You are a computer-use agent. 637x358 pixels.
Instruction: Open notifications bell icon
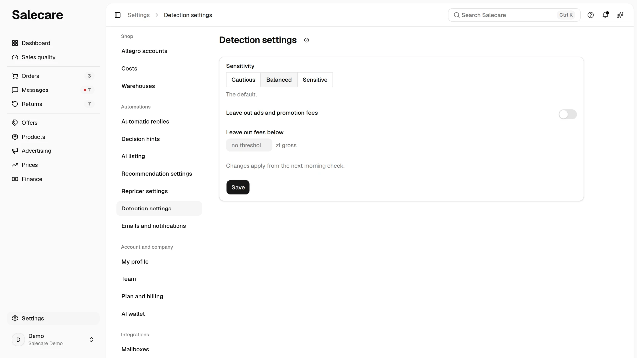(605, 15)
